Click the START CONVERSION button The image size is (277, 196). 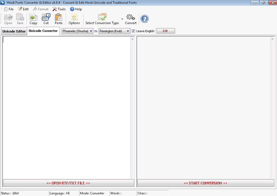tap(206, 183)
